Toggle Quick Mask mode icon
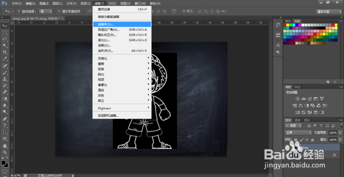344x177 pixels. pos(5,171)
